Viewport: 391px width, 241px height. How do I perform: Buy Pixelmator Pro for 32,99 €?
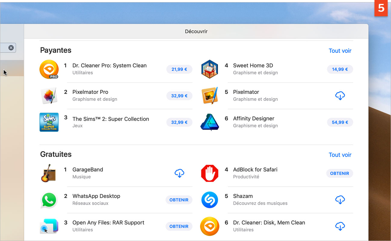(179, 96)
